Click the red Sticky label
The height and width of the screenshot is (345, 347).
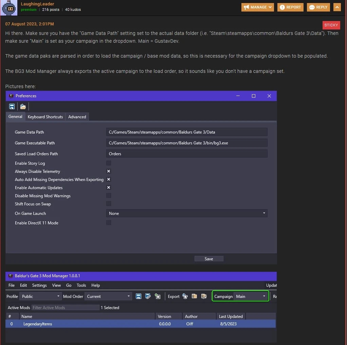coord(331,25)
